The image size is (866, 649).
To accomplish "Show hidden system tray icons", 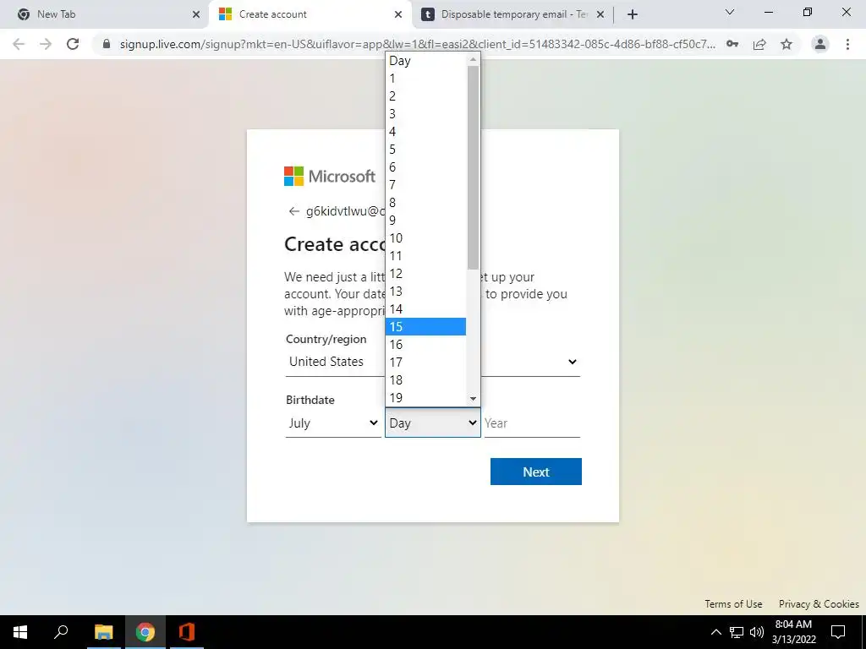I will point(715,632).
